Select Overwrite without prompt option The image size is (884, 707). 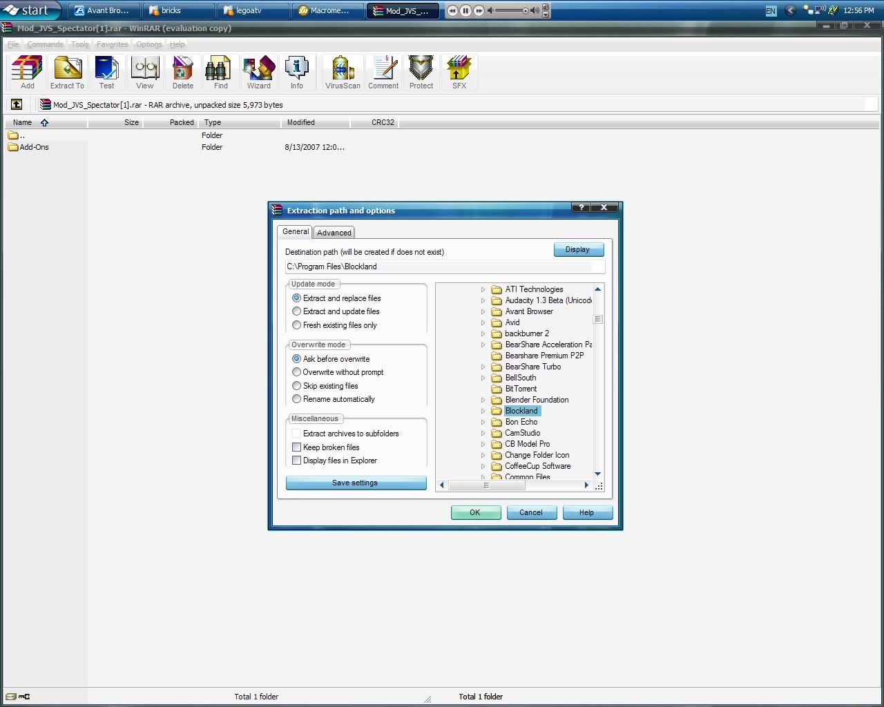[x=338, y=372]
